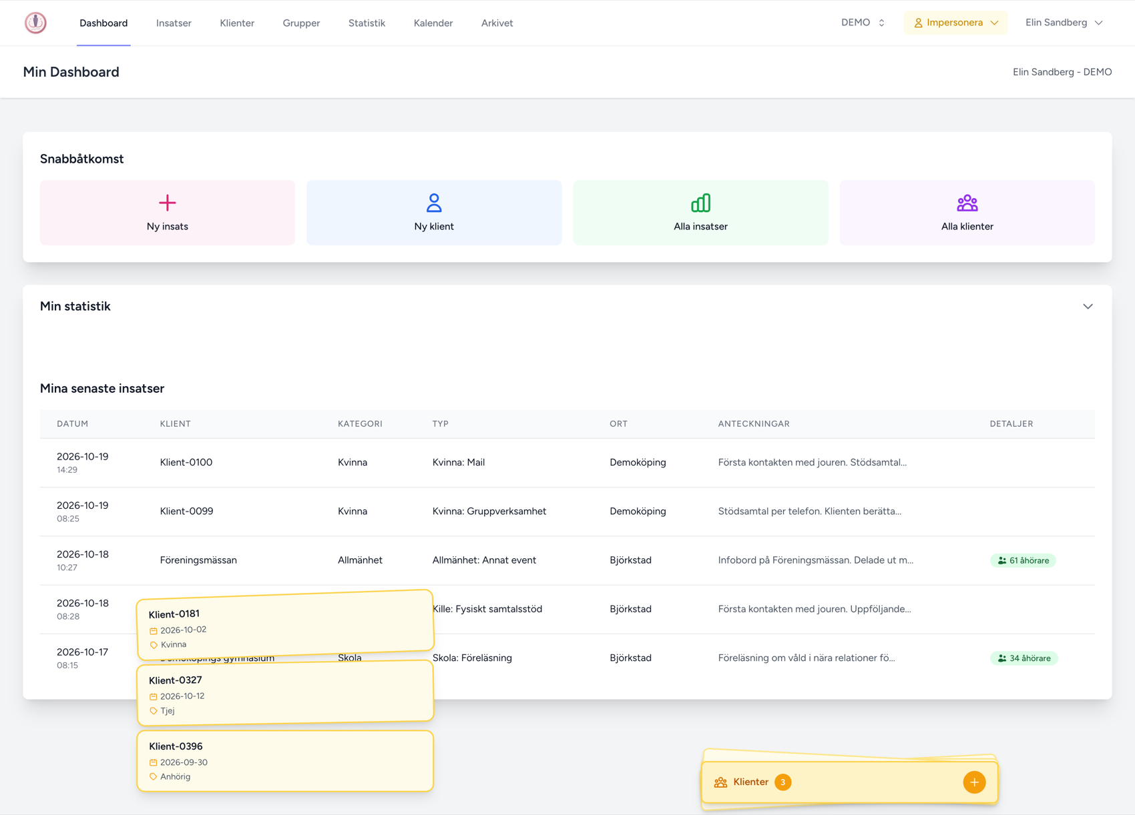Viewport: 1135px width, 815px height.
Task: Click the calendar icon on the Klient-0396 card
Action: (154, 762)
